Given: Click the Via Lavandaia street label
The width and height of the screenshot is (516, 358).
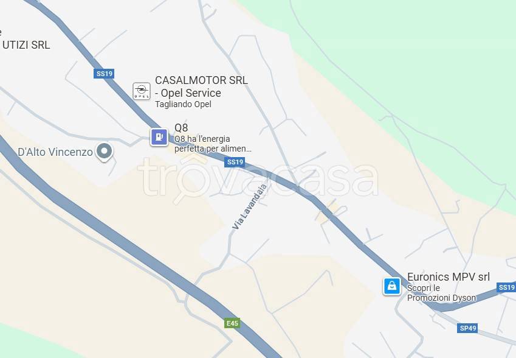Looking at the screenshot, I should point(250,206).
